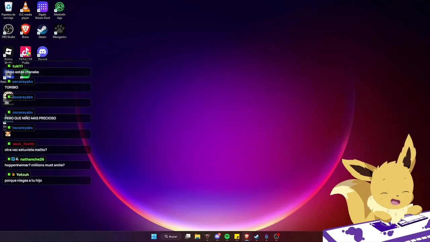Open the Papelera de reciclaje desktop icon

8,10
